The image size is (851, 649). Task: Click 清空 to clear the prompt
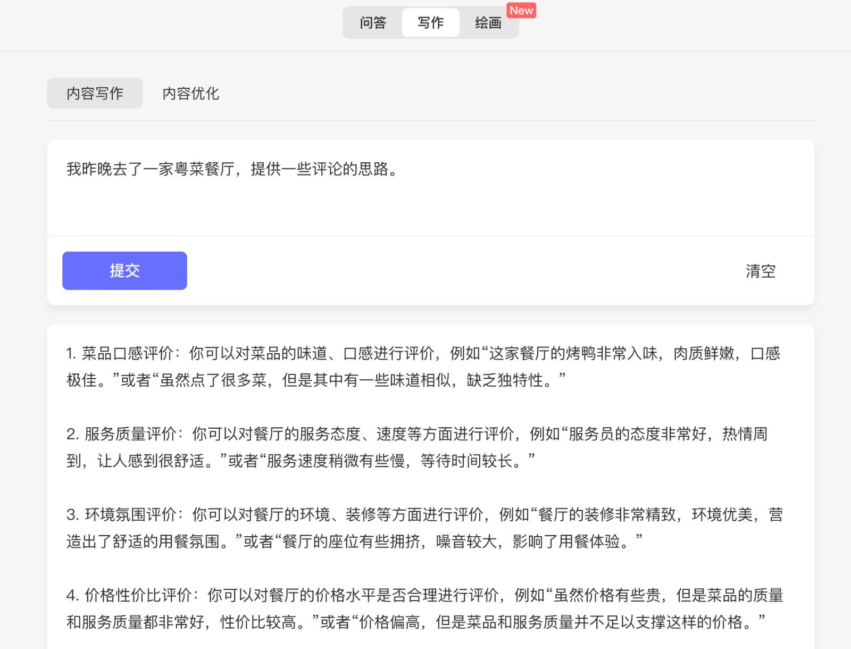pyautogui.click(x=760, y=271)
